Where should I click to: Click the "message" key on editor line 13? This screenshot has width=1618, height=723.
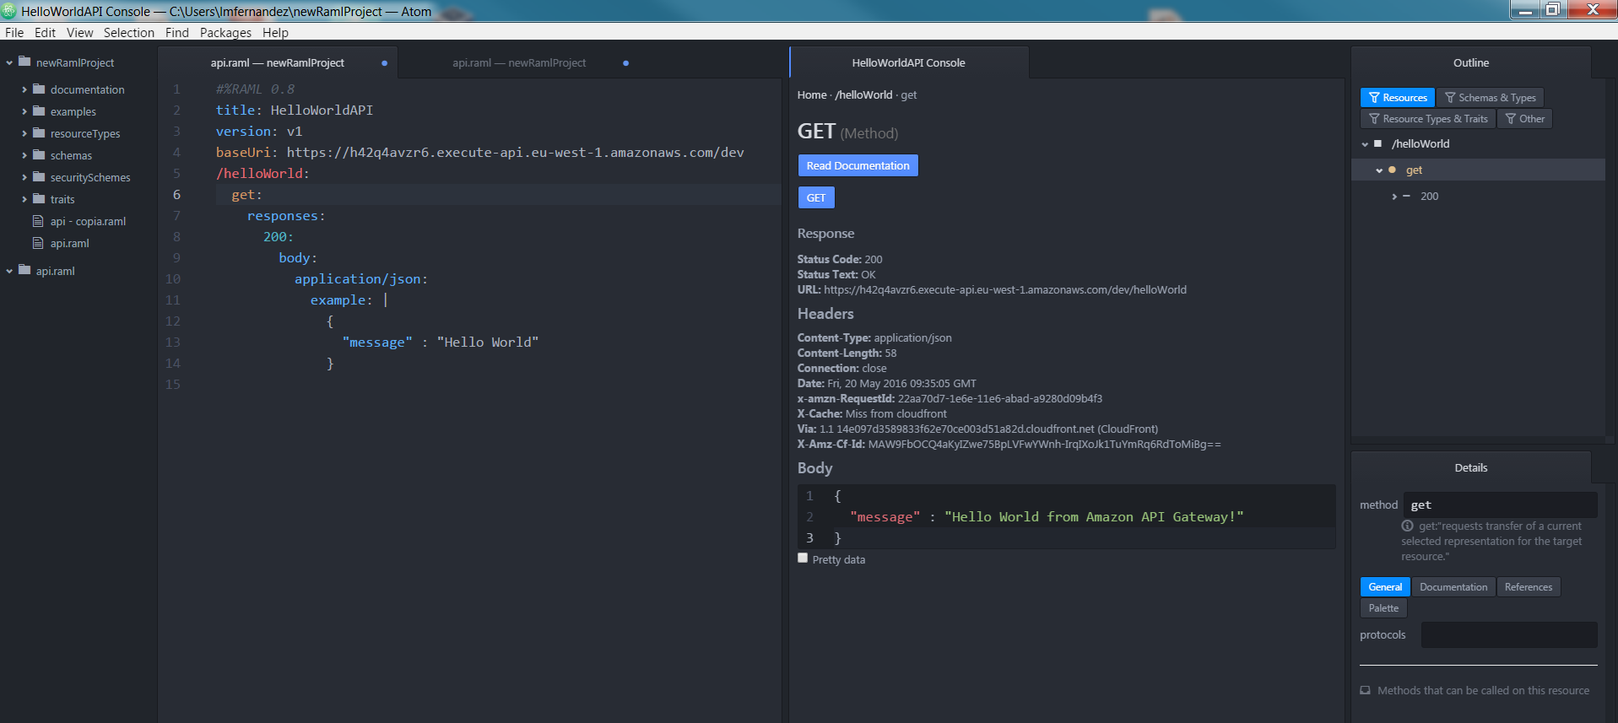click(x=377, y=343)
